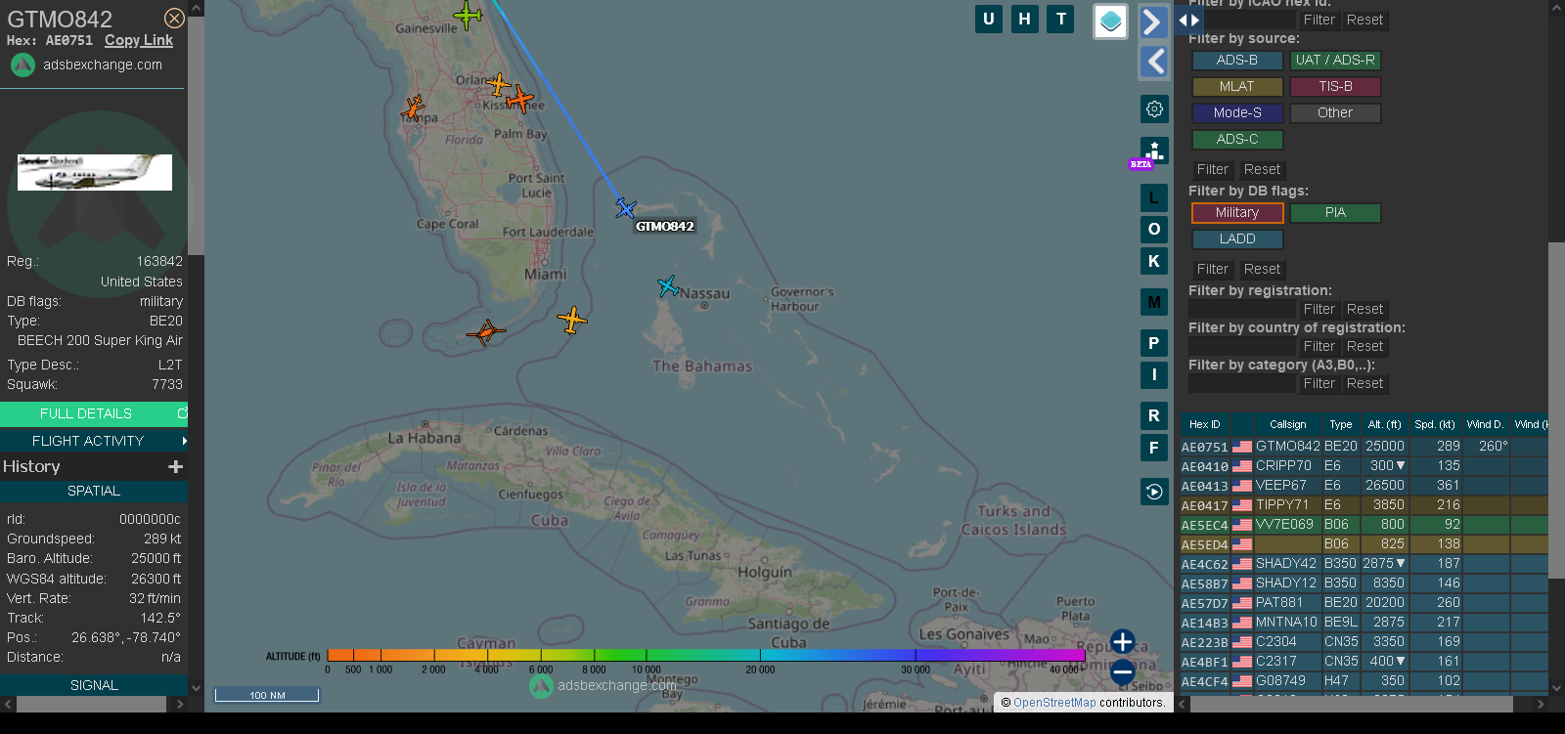This screenshot has height=734, width=1565.
Task: Click Reset under DB flags filters
Action: click(1262, 269)
